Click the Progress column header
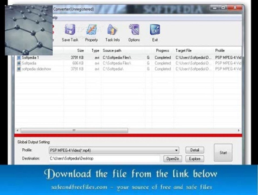The height and width of the screenshot is (195, 258). point(163,50)
